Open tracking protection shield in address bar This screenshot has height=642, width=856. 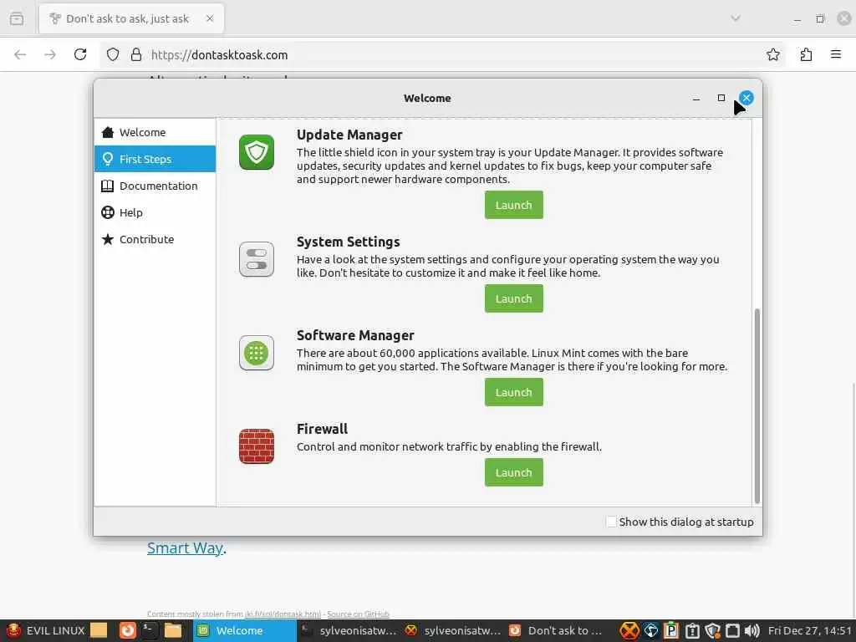click(113, 54)
